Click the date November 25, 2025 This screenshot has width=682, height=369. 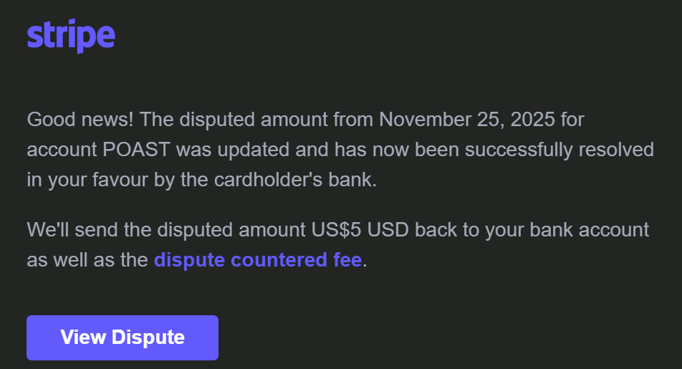467,118
